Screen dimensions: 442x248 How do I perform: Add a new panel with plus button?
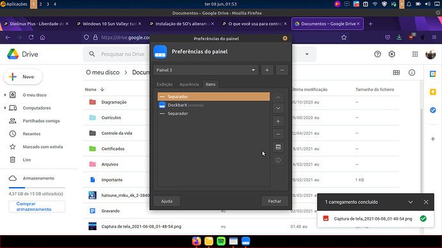tap(267, 70)
